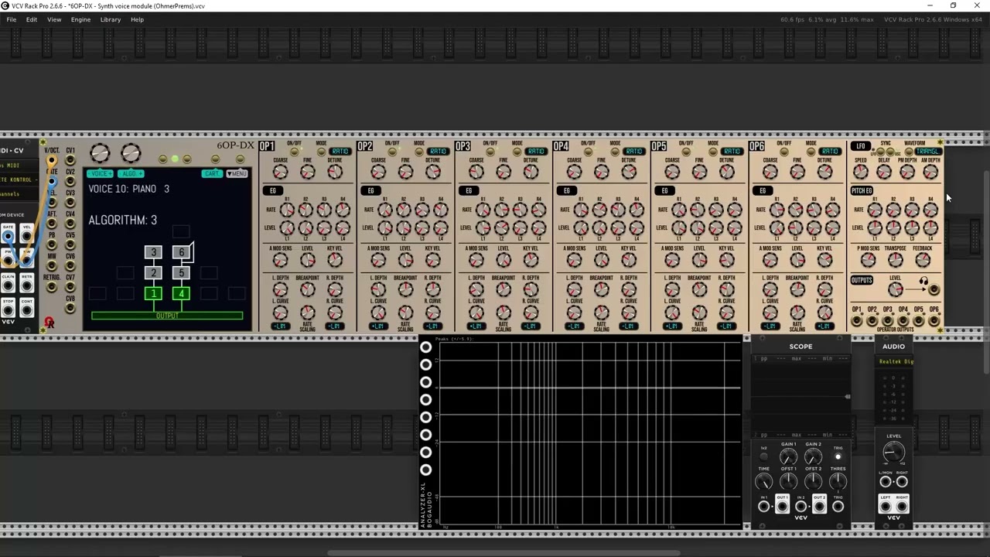Select operator 6 box in algorithm diagram
The width and height of the screenshot is (990, 557).
[x=182, y=252]
